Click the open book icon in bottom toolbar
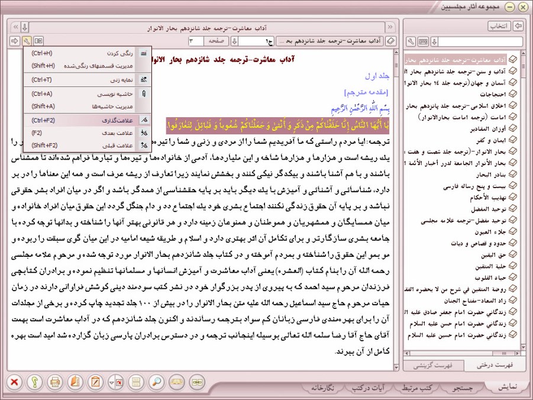This screenshot has height=400, width=533. coord(177,382)
